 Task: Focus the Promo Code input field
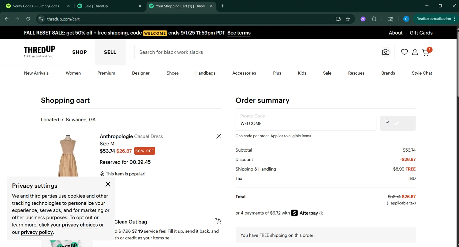coord(306,123)
